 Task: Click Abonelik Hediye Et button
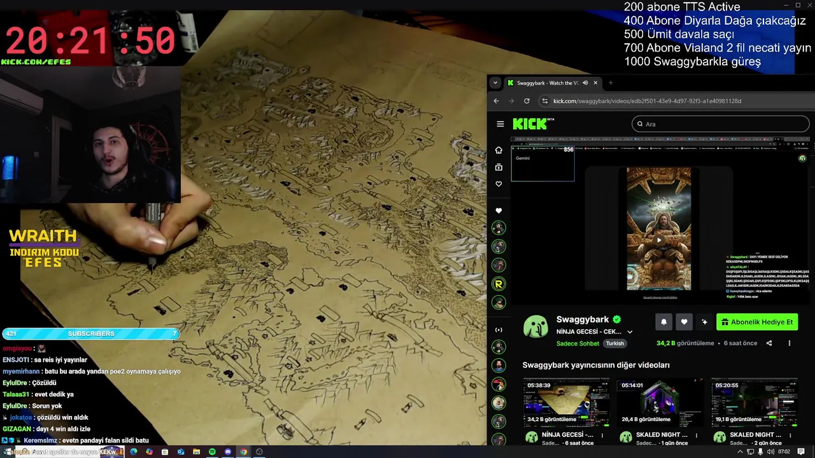pos(757,322)
